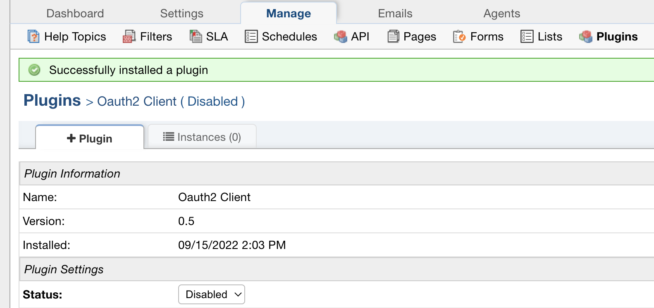Viewport: 654px width, 308px height.
Task: Switch to the Dashboard tab
Action: coord(75,14)
